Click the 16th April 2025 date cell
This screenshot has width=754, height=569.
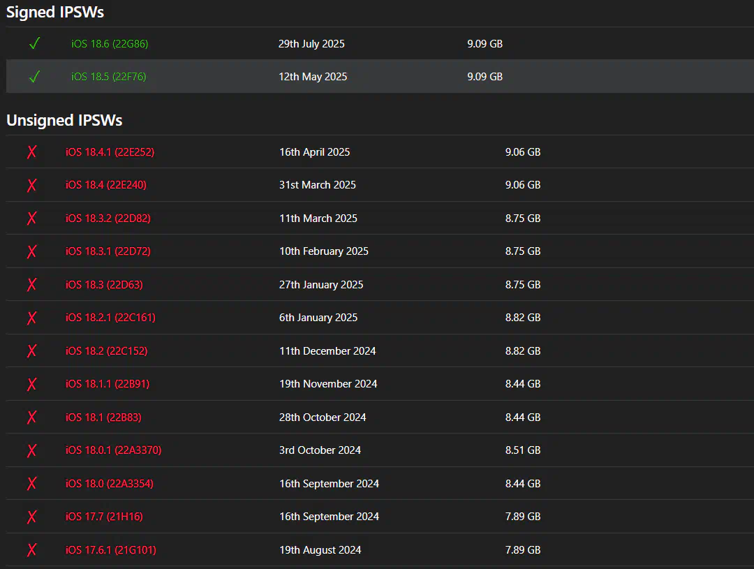[314, 152]
